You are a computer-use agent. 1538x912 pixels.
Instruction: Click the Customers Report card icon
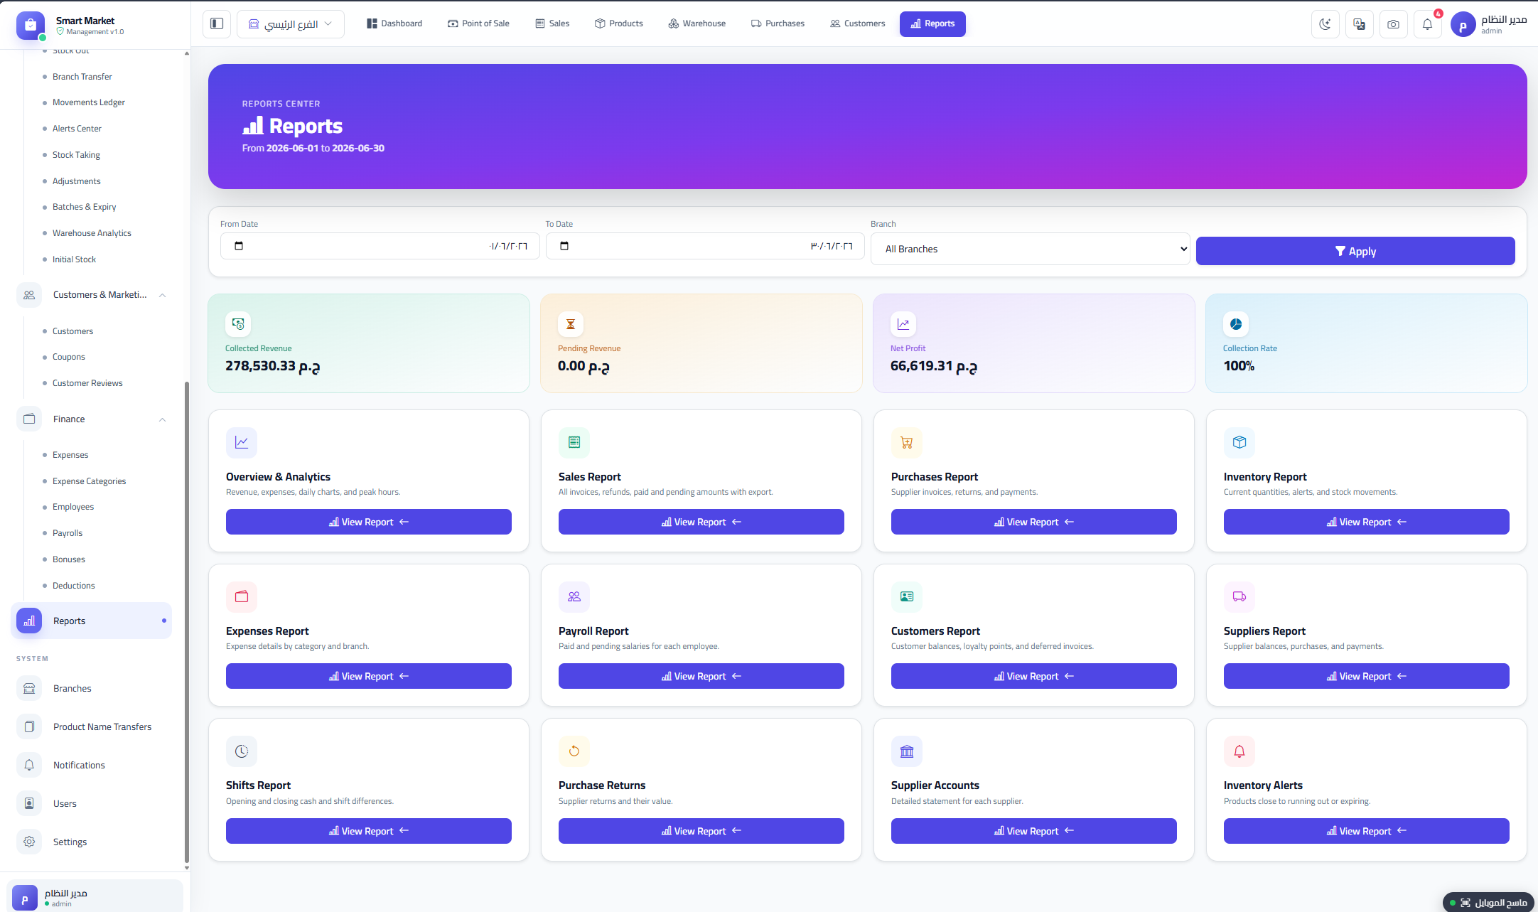pyautogui.click(x=907, y=596)
